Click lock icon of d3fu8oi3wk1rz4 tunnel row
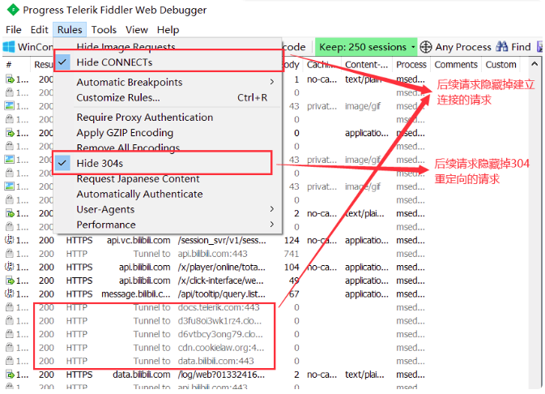545x394 pixels. (x=10, y=320)
